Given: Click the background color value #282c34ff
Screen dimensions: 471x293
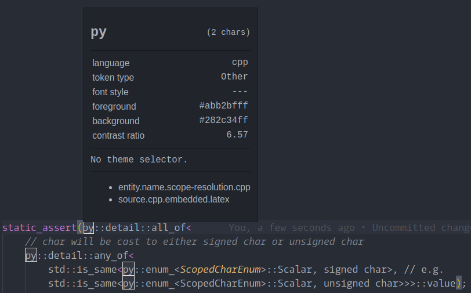Looking at the screenshot, I should coord(223,120).
